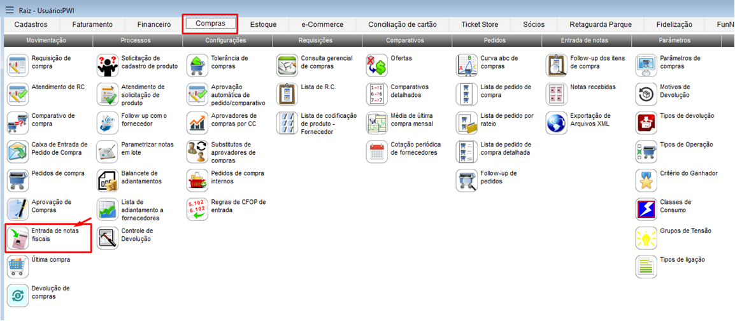Select the Ofertas dollar icon
The image size is (735, 321).
(x=377, y=65)
